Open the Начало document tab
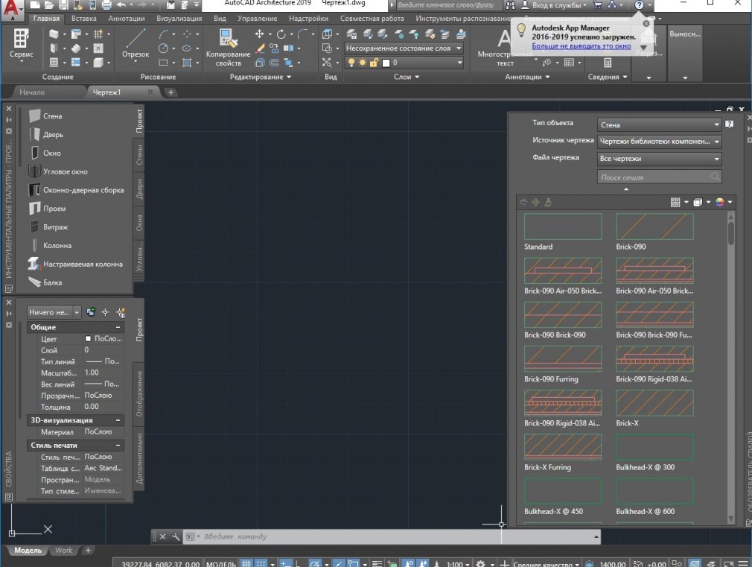 coord(32,92)
